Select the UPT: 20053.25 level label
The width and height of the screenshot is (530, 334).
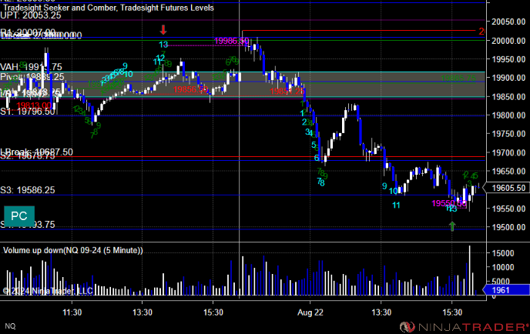31,15
